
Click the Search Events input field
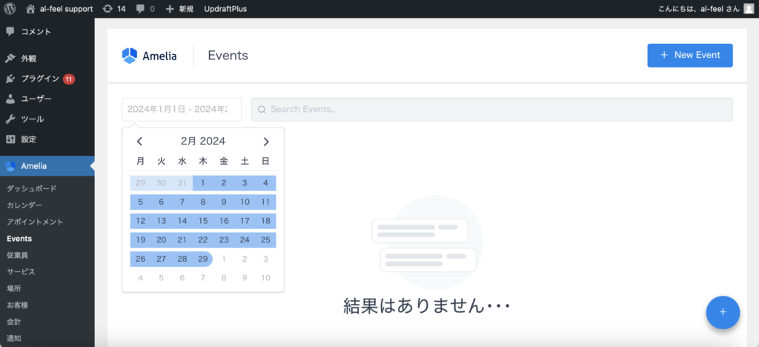[x=491, y=109]
